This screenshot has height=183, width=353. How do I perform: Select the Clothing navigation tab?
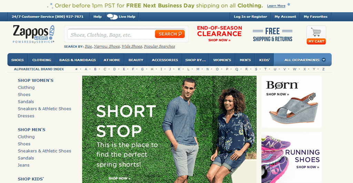click(x=42, y=60)
